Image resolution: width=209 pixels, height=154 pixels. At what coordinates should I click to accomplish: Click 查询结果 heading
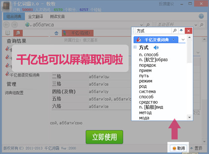pos(16,41)
